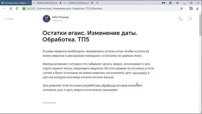Image resolution: width=202 pixels, height=114 pixels.
Task: Open the АйТи-Розница author avatar
Action: [x=46, y=19]
